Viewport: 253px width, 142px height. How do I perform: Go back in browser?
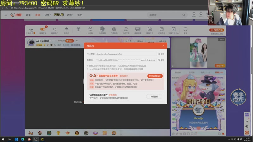click(3, 8)
